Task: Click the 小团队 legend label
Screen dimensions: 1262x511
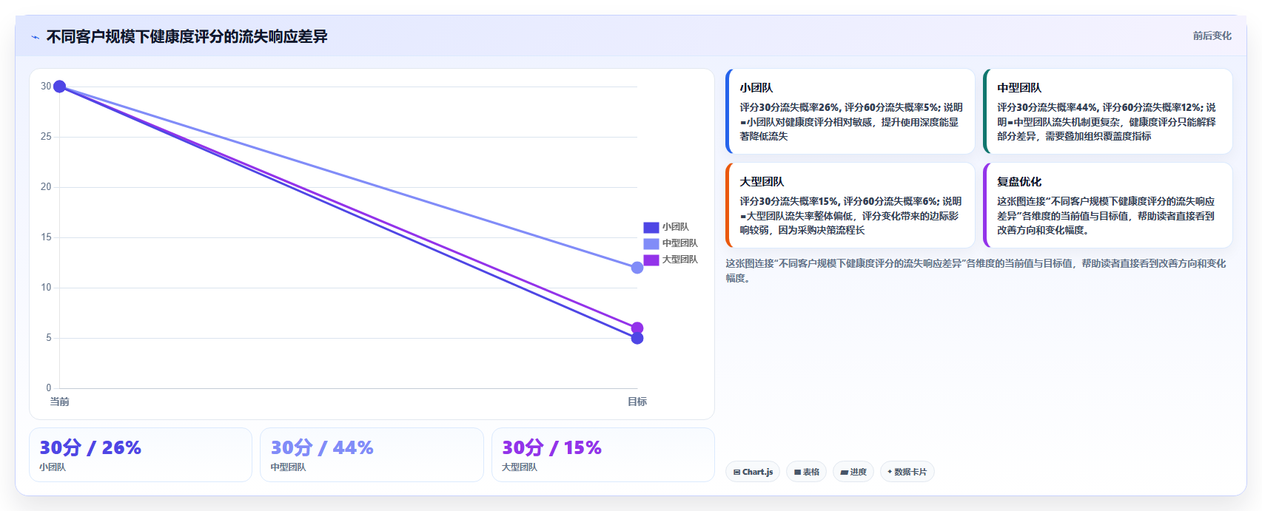Action: 675,228
